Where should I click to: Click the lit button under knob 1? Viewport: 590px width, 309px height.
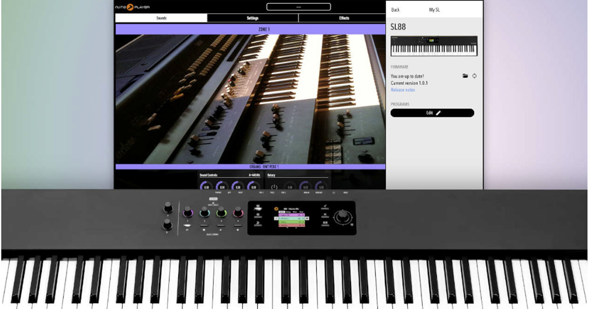(x=187, y=225)
